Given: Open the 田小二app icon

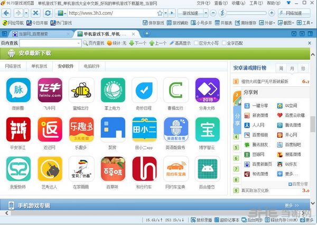Looking at the screenshot, I should click(x=144, y=129).
